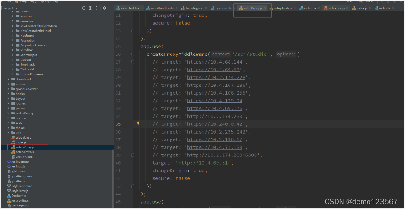The height and width of the screenshot is (209, 405).
Task: Select the newCreateEnityRightMenu folder
Action: click(38, 26)
